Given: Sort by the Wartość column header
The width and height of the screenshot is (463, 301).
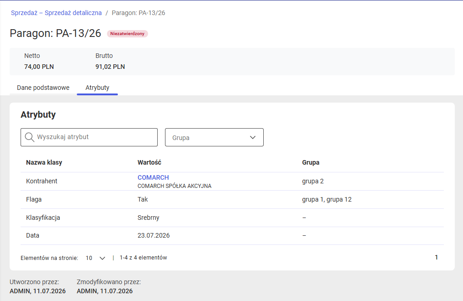Looking at the screenshot, I should click(x=149, y=162).
